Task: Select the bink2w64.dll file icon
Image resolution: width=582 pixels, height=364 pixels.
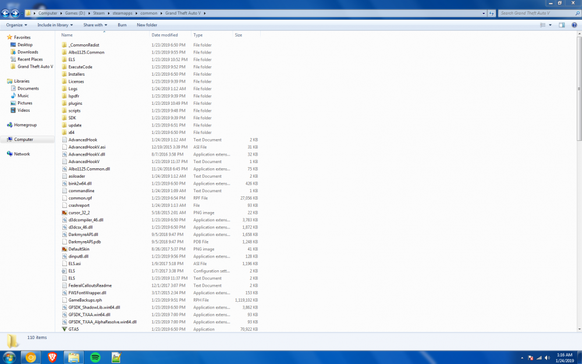Action: click(64, 183)
